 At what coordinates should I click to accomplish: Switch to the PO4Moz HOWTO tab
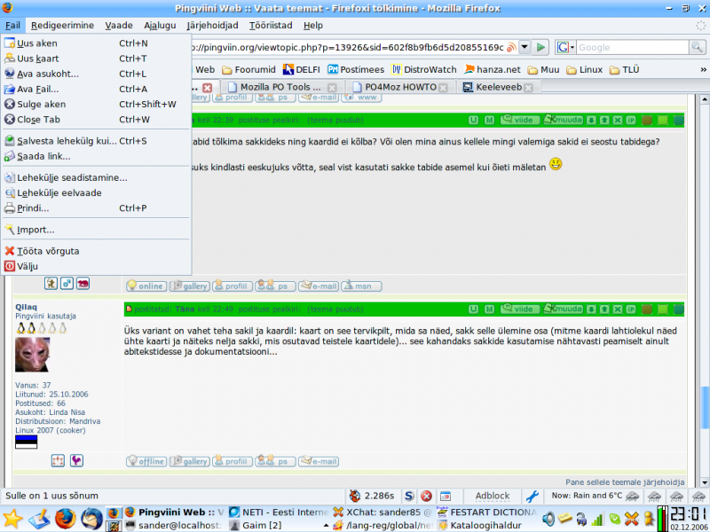pos(400,87)
